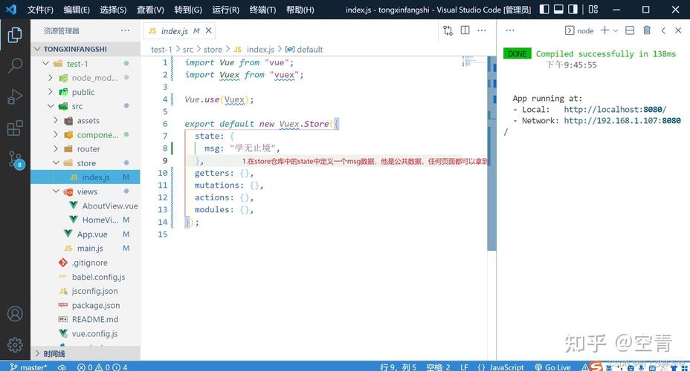
Task: Open 运行(R) menu
Action: [225, 9]
